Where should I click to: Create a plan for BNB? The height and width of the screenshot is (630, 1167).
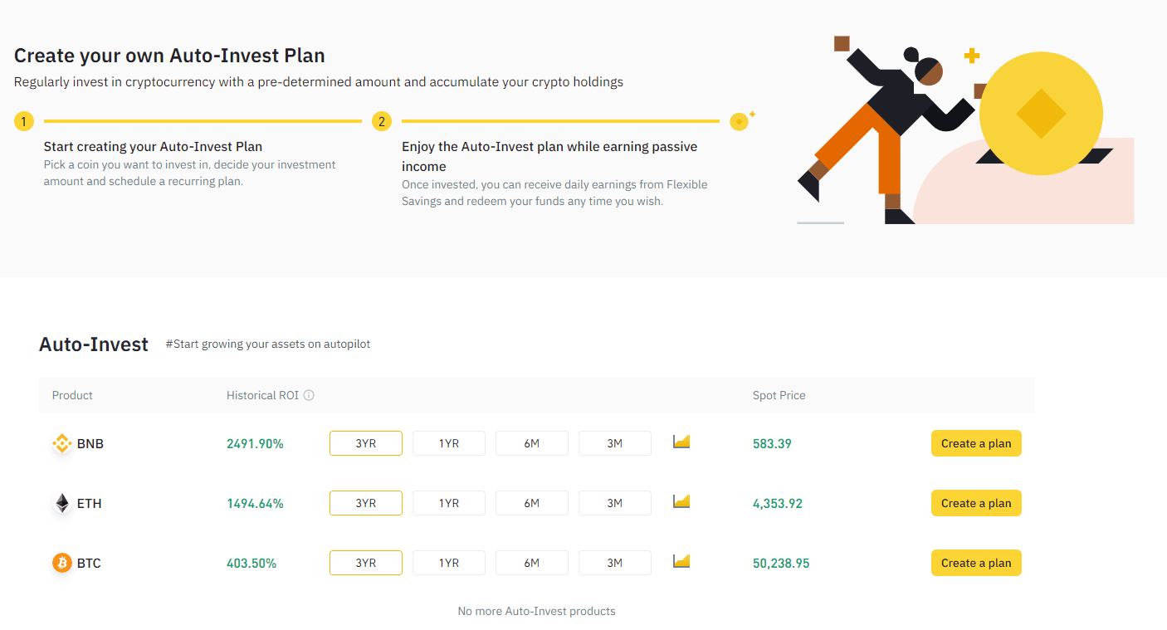(x=976, y=443)
